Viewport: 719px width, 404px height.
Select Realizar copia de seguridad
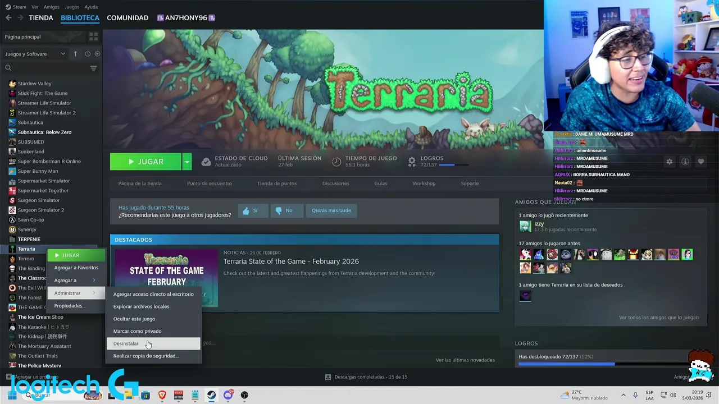153,356
